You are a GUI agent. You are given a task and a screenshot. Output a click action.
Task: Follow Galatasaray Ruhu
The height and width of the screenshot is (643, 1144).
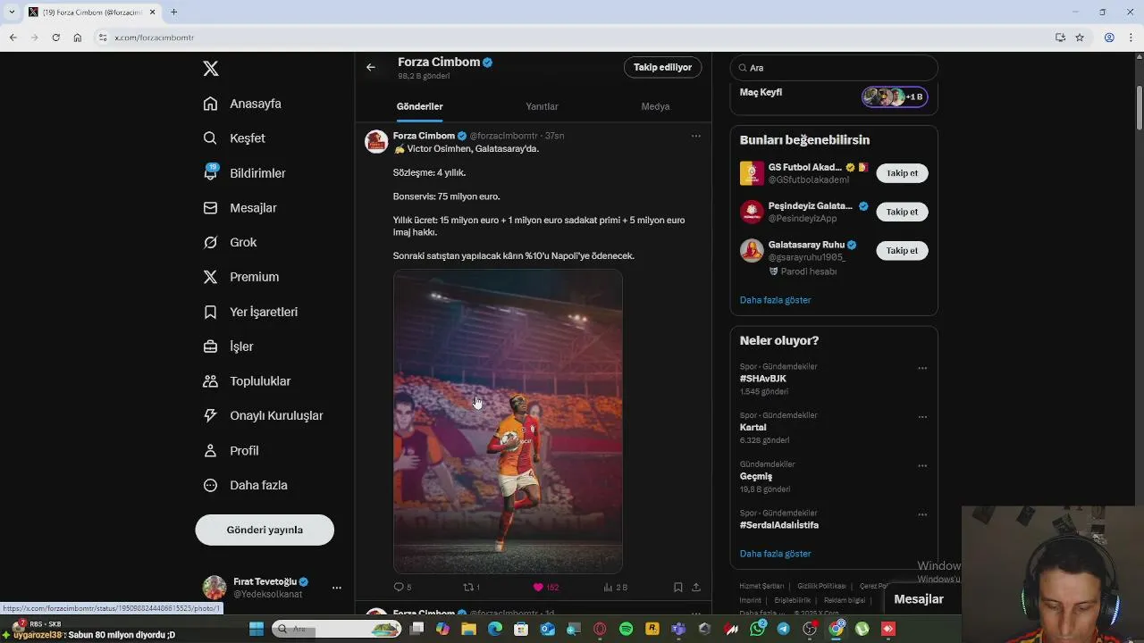coord(902,251)
